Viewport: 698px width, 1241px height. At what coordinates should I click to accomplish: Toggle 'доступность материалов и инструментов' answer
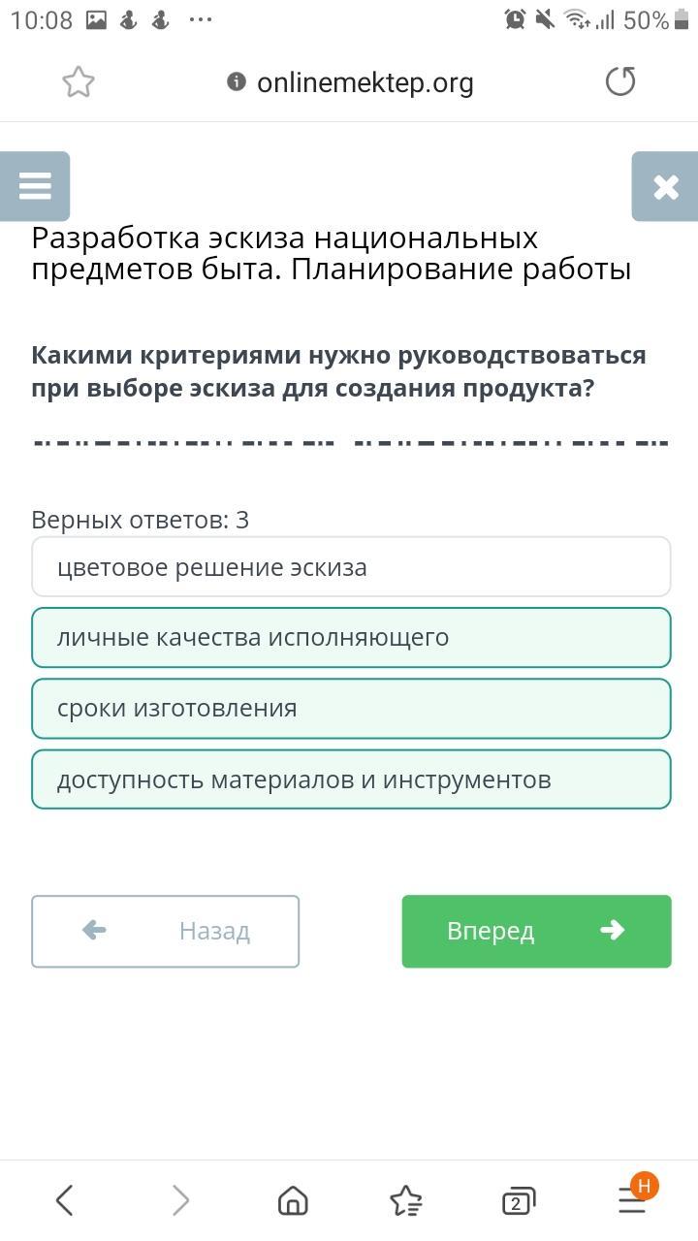[351, 780]
